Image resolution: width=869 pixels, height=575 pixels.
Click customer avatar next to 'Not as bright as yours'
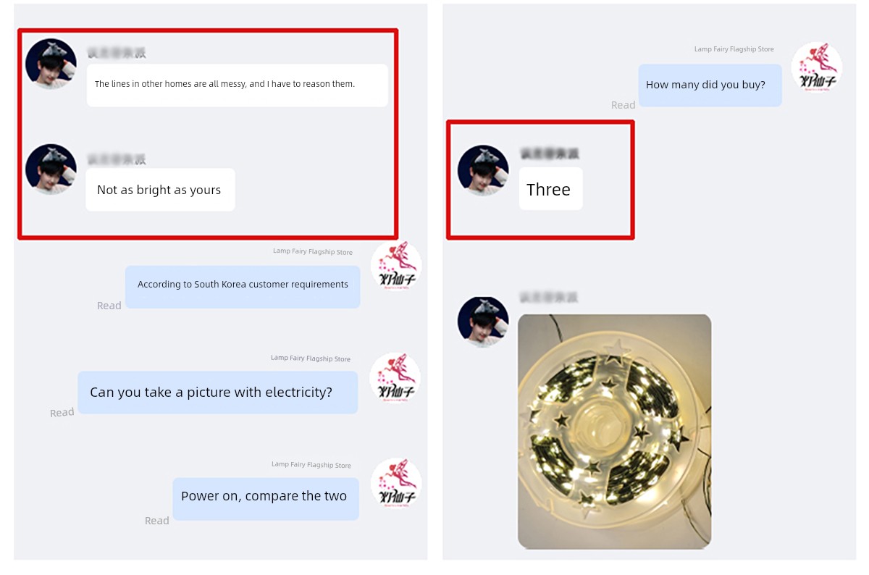coord(51,169)
